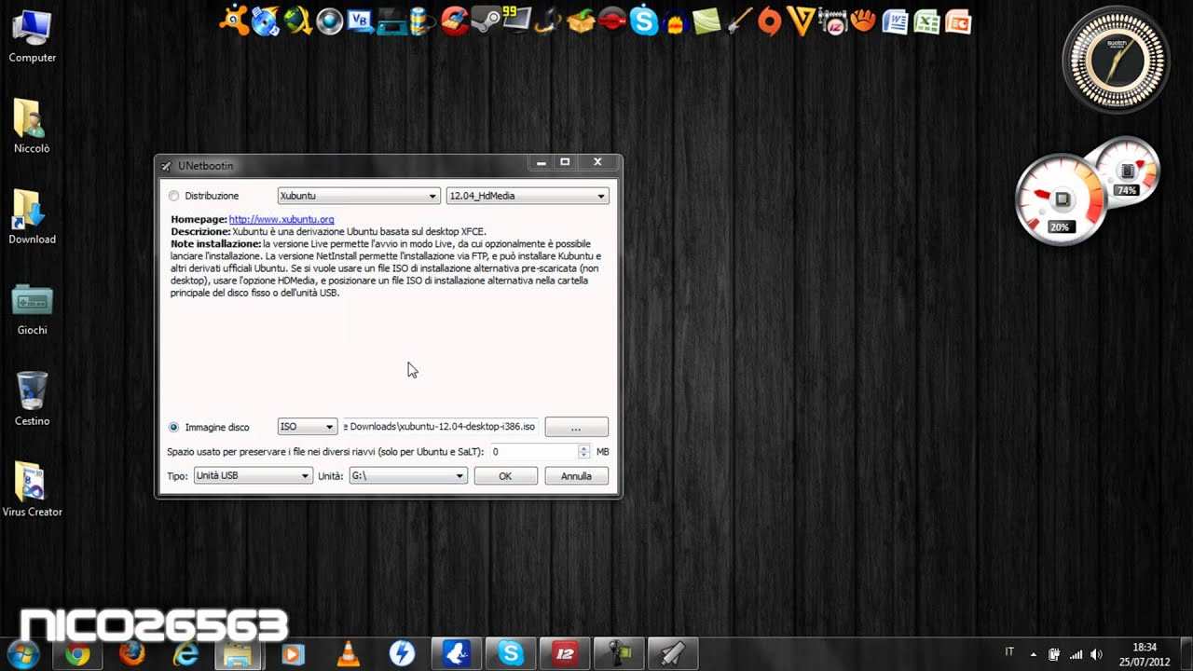Launch Origin from the top dock
Image resolution: width=1193 pixels, height=671 pixels.
point(770,21)
